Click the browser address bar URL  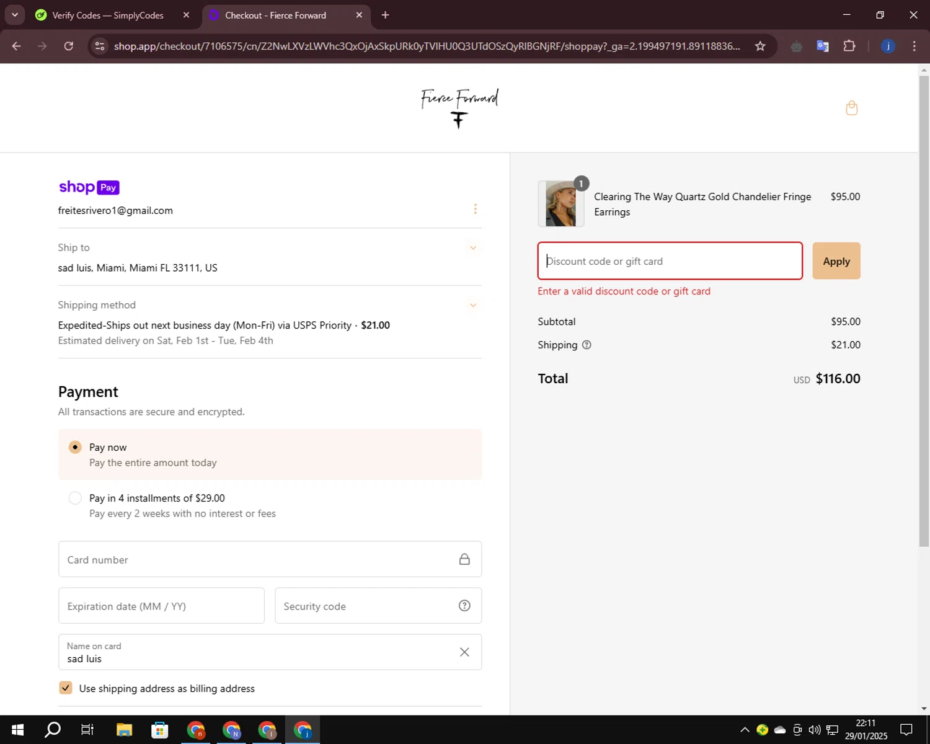pos(427,46)
